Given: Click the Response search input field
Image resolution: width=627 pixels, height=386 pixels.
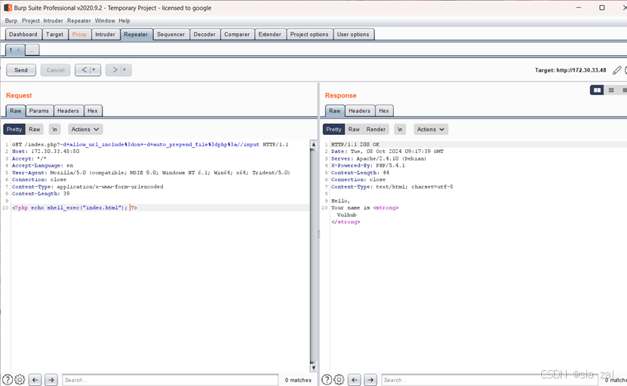Looking at the screenshot, I should coord(490,380).
